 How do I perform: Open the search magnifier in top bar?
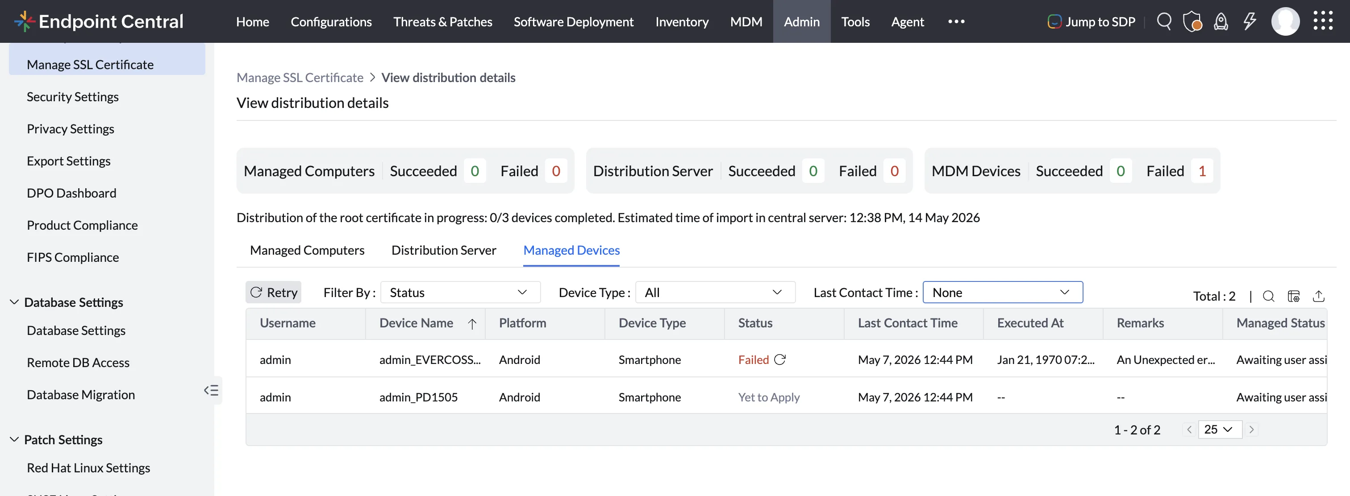[x=1164, y=21]
